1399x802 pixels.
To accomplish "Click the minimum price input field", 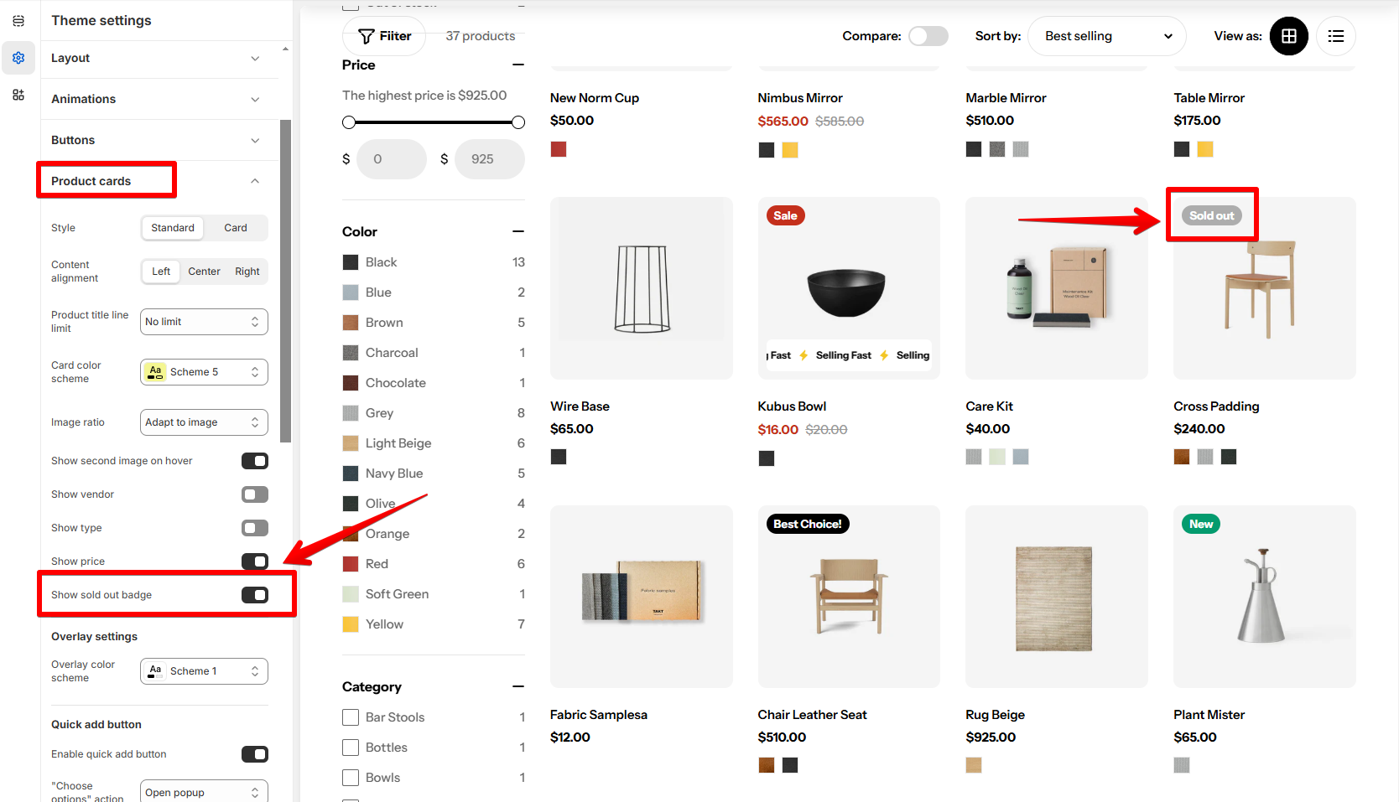I will [392, 159].
